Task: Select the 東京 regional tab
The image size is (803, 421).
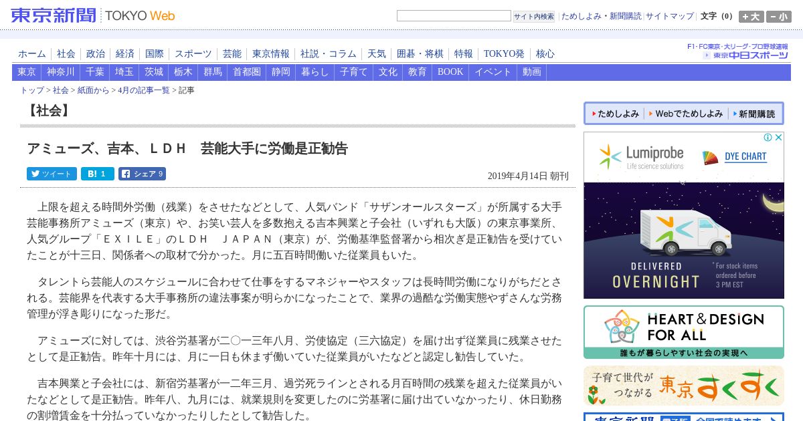Action: [27, 72]
